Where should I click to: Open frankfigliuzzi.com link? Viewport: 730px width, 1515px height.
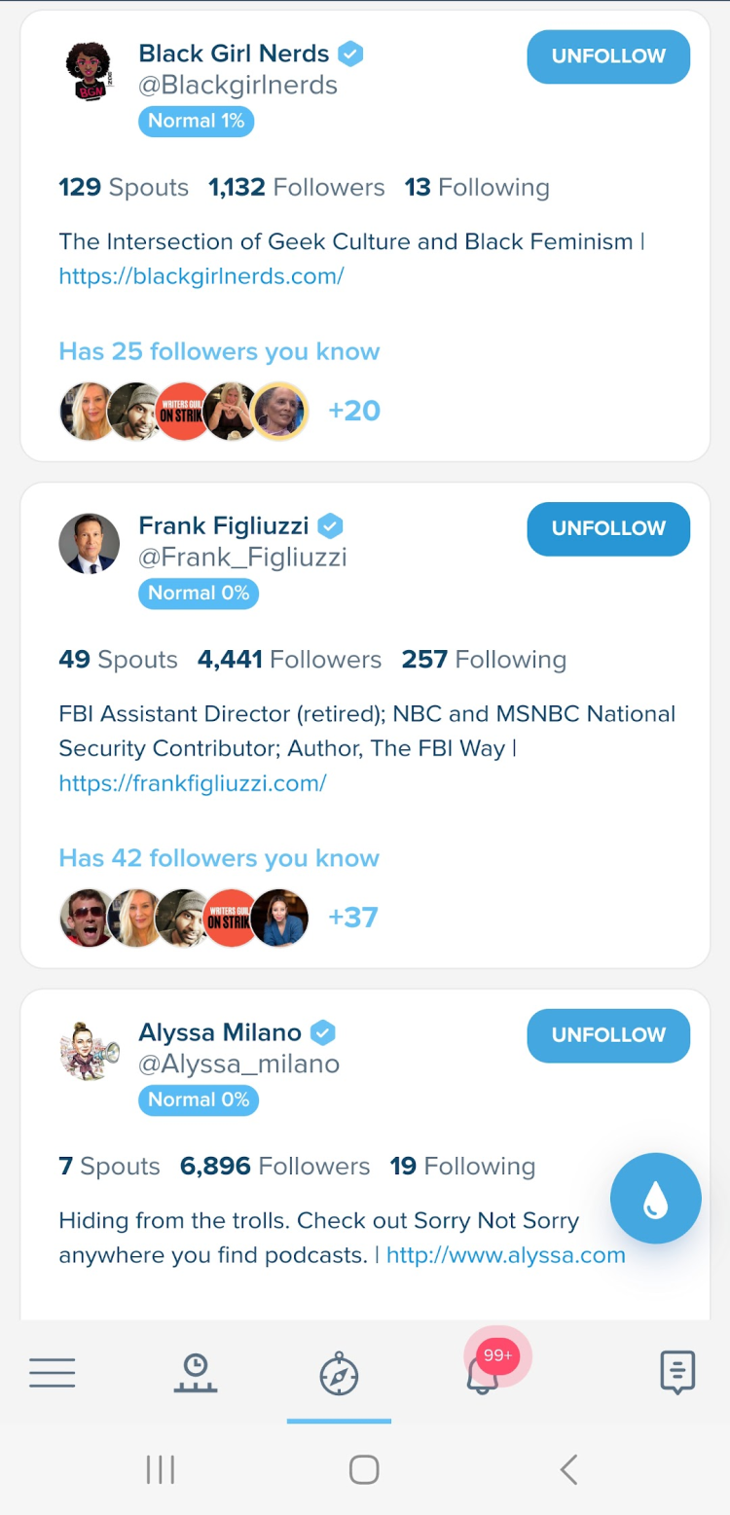coord(193,783)
